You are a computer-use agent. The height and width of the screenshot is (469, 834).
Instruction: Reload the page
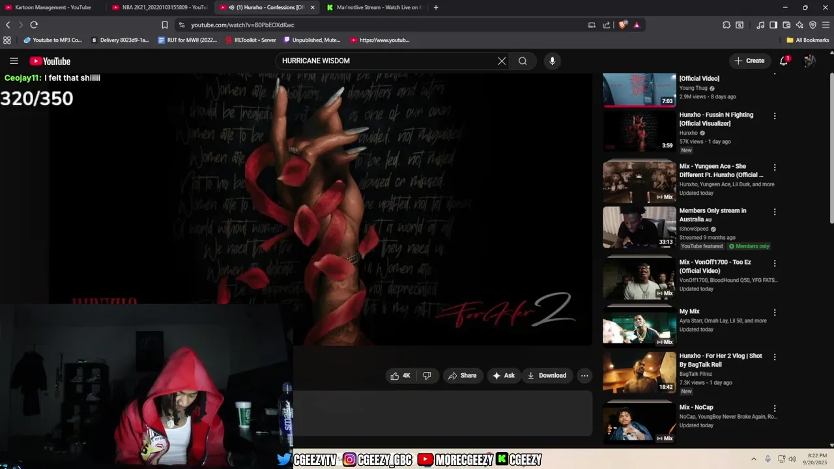pyautogui.click(x=34, y=25)
